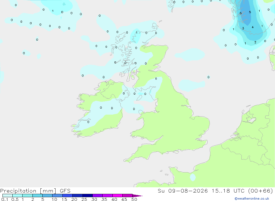The height and width of the screenshot is (201, 275).
Task: Click the 45–50 mm legend color swatch
Action: click(128, 196)
